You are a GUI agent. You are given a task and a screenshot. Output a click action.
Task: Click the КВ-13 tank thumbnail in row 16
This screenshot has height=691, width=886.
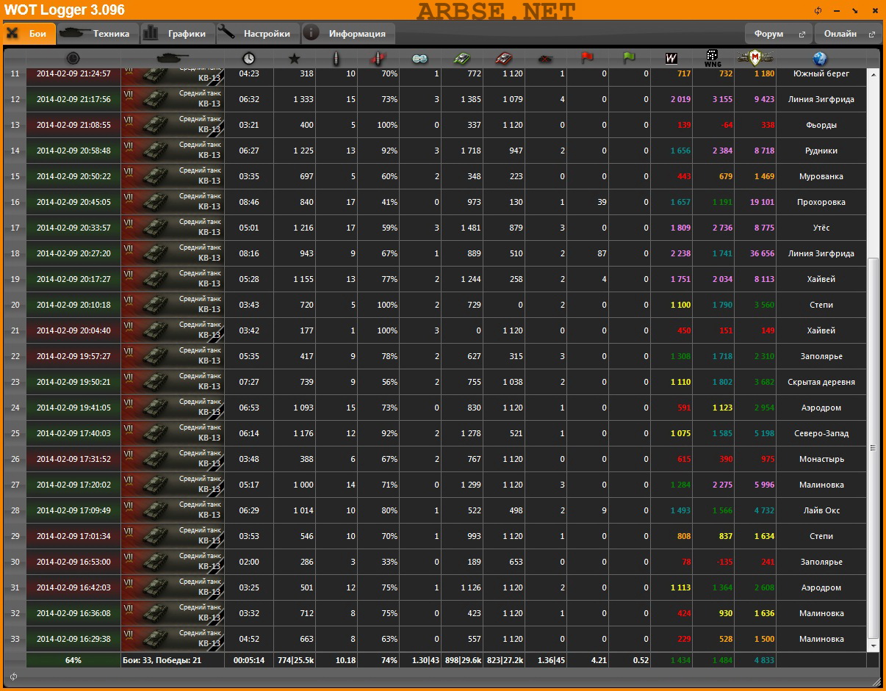(x=173, y=202)
